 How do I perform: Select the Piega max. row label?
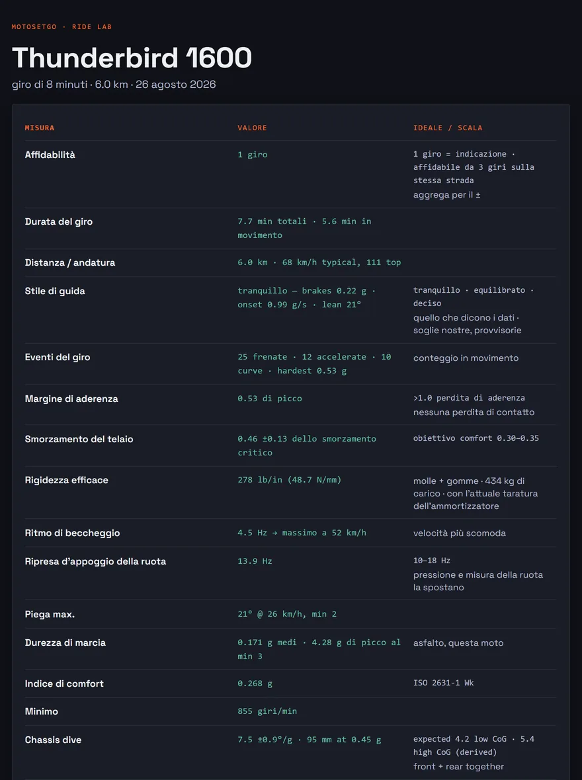click(x=50, y=614)
